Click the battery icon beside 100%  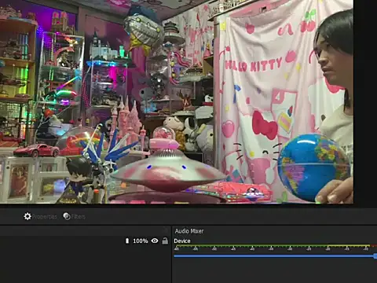tap(127, 241)
